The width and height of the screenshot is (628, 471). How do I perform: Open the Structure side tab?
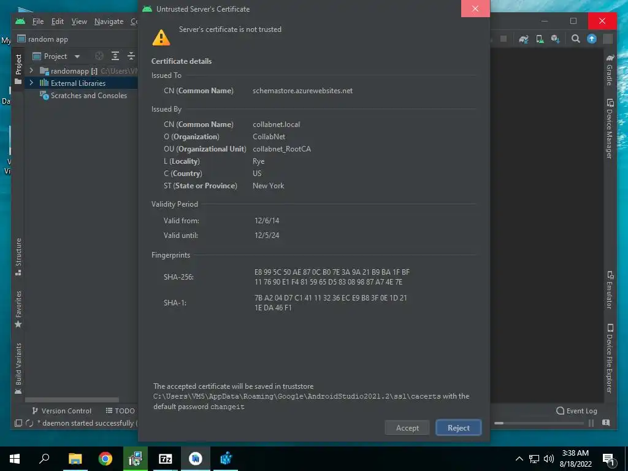tap(18, 256)
